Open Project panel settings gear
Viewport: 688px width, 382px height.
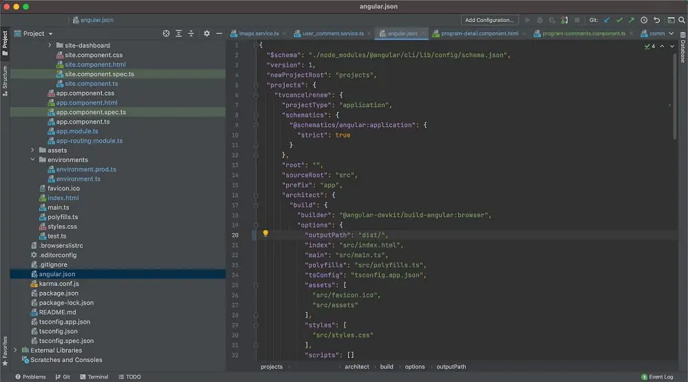click(x=206, y=34)
